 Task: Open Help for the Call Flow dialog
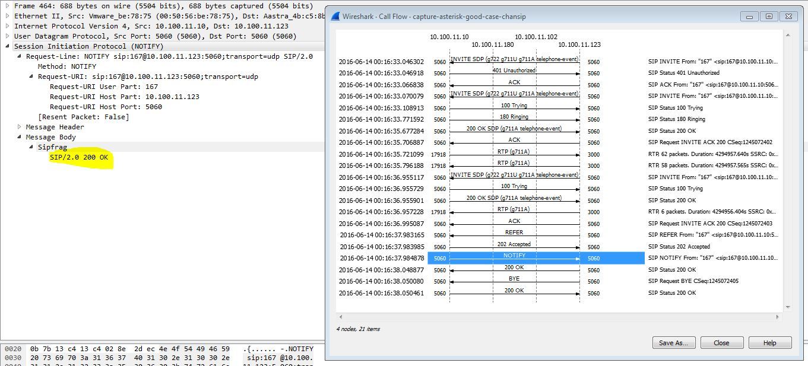[x=769, y=343]
